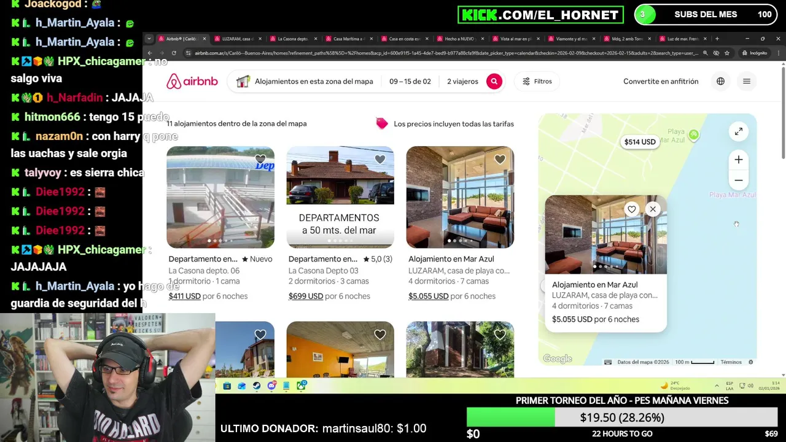
Task: Click the Incógnito profile indicator
Action: 754,53
